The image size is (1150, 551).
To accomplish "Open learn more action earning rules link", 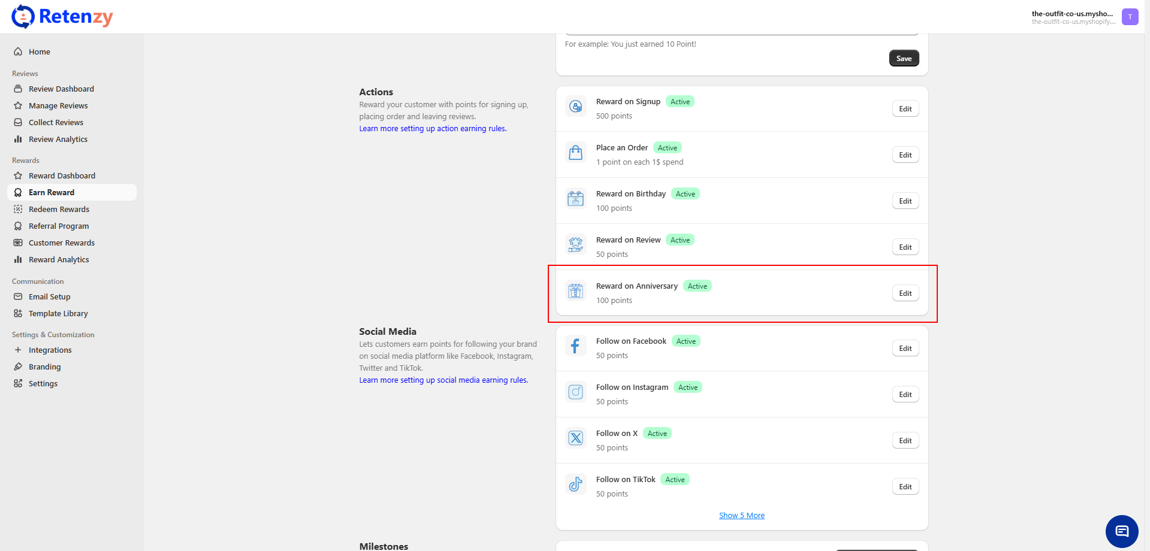I will point(433,129).
